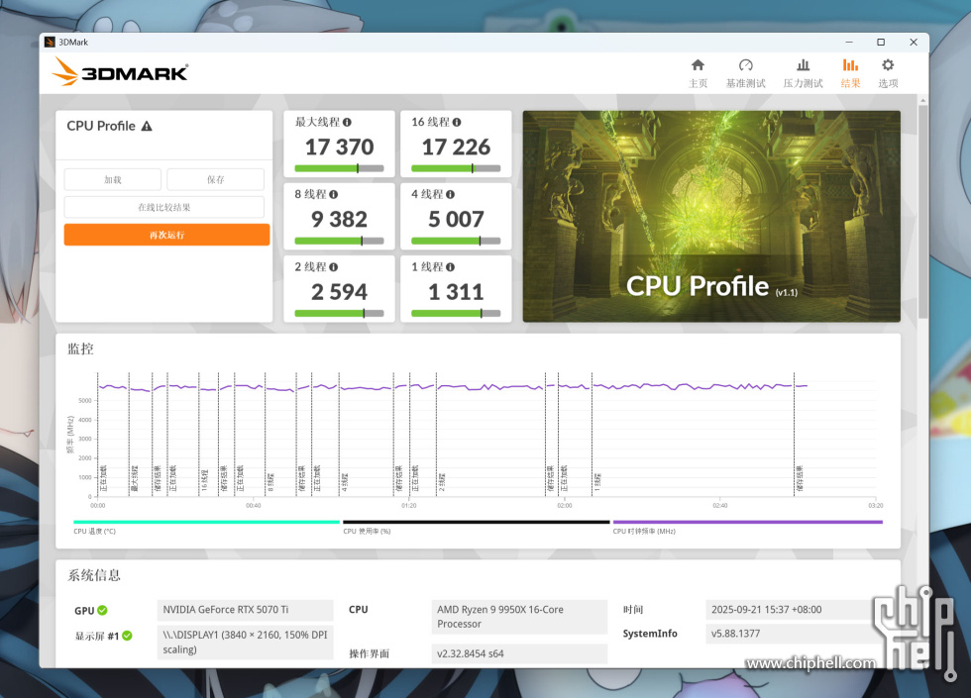Click the score value 17 370
Viewport: 971px width, 698px height.
pyautogui.click(x=339, y=148)
